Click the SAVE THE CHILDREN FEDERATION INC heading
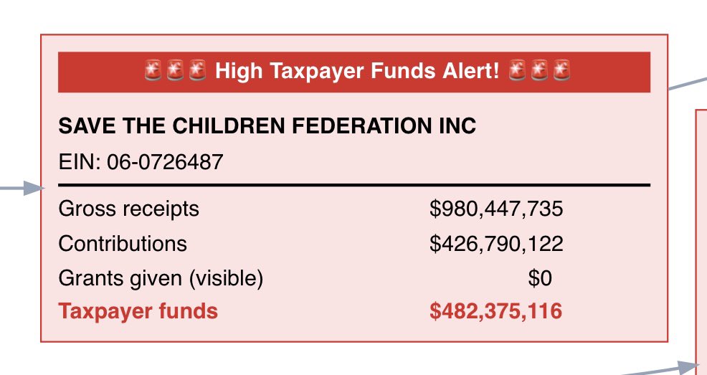 coord(267,127)
